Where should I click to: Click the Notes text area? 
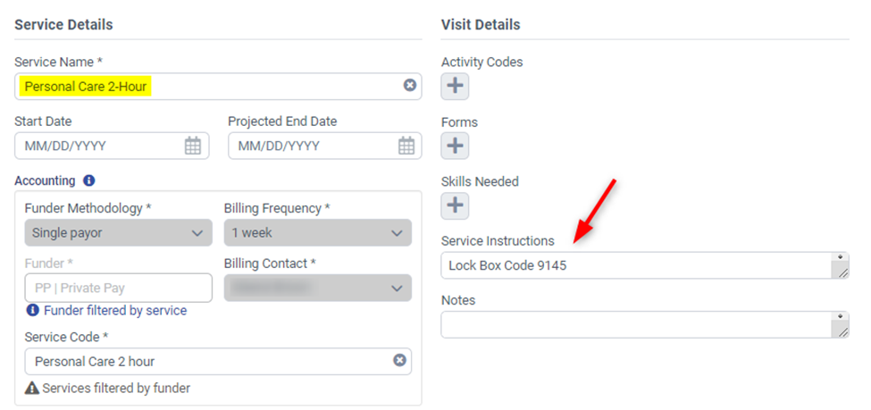[x=634, y=324]
